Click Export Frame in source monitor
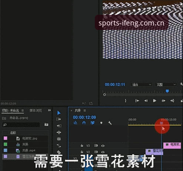The width and height of the screenshot is (183, 171). [x=91, y=103]
